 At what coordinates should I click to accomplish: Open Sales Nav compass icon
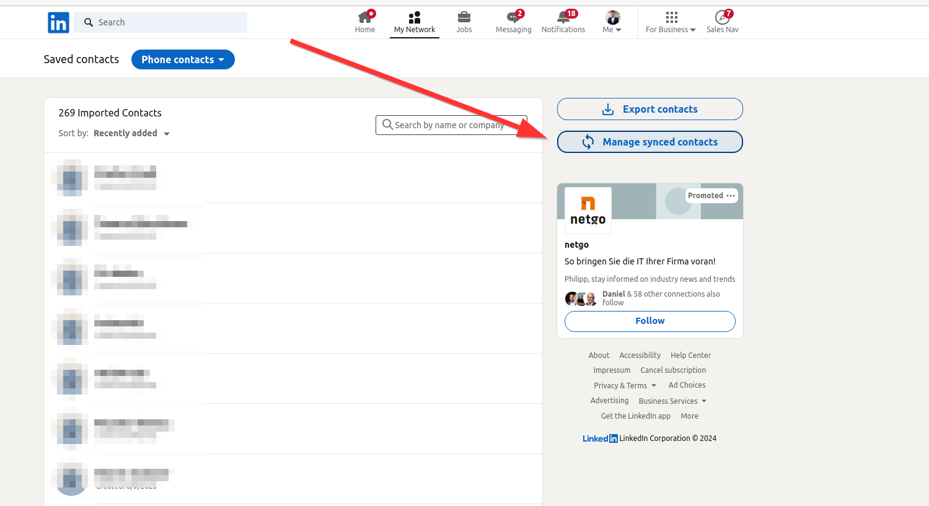point(722,17)
